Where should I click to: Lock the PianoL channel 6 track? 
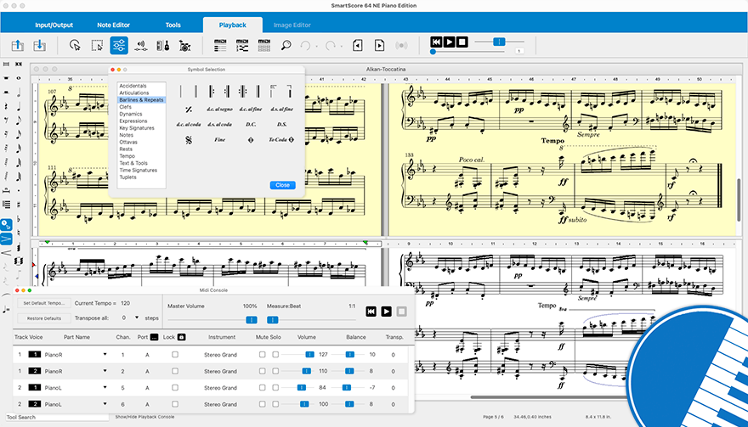[x=175, y=404]
